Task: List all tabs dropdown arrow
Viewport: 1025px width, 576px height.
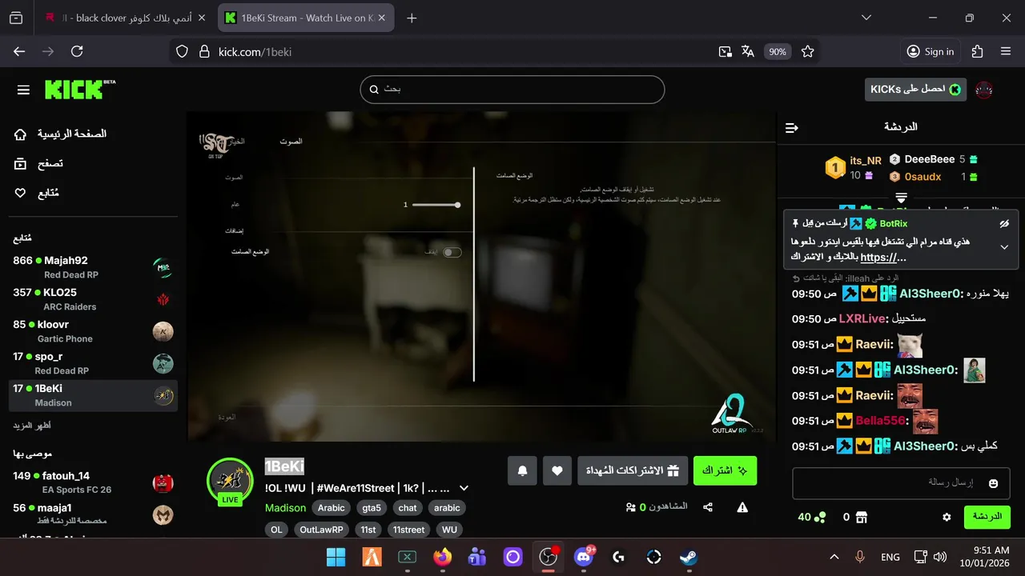Action: tap(866, 18)
